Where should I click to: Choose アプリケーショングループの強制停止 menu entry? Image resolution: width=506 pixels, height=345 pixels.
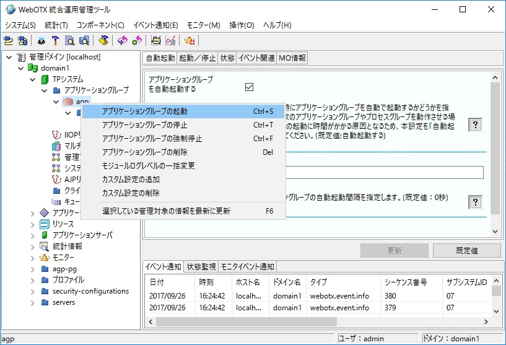(183, 139)
